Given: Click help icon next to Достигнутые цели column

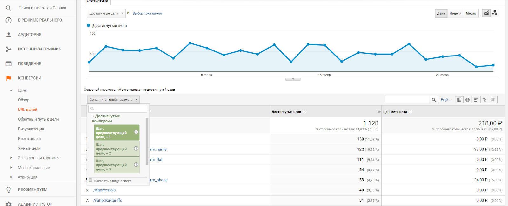Looking at the screenshot, I should pos(305,112).
